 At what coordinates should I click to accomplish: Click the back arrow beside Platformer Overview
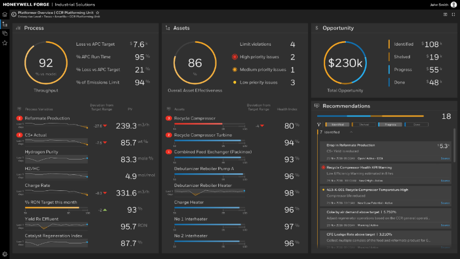(14, 13)
